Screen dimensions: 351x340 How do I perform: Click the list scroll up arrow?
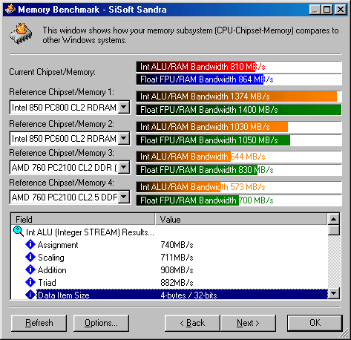point(334,219)
